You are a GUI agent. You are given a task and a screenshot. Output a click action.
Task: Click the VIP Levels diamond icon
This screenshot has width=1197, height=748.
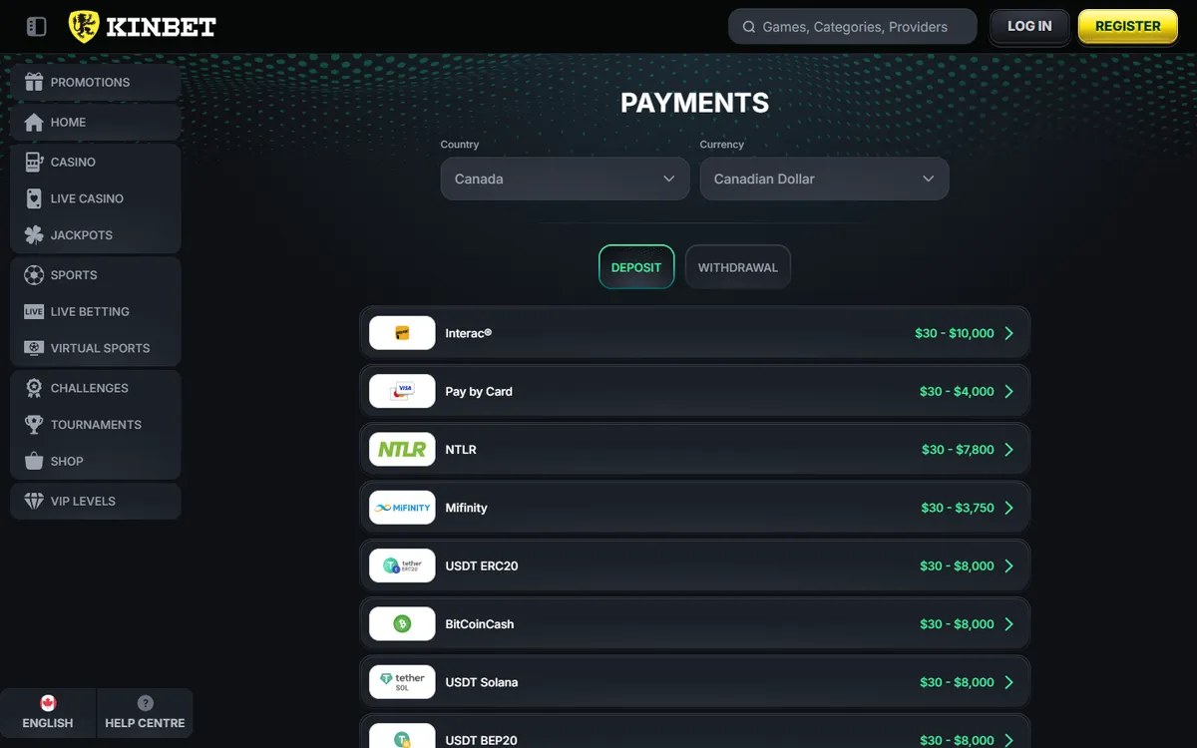(34, 501)
